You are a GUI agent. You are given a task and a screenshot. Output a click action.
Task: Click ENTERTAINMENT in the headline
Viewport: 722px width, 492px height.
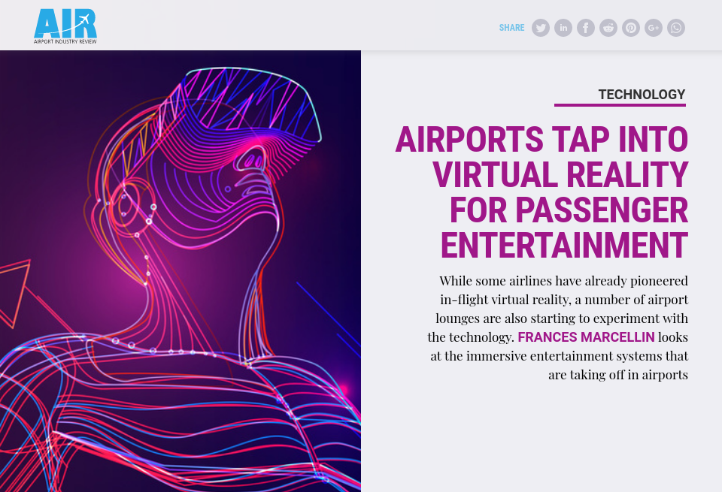click(x=564, y=246)
